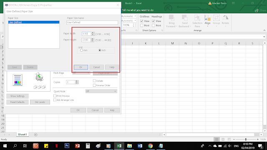The image size is (267, 150).
Task: Click the Excel zoom slider handle
Action: coord(246,140)
